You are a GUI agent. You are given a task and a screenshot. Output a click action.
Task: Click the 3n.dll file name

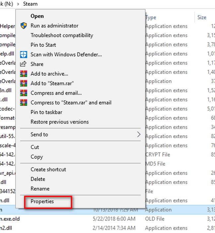click(x=6, y=91)
